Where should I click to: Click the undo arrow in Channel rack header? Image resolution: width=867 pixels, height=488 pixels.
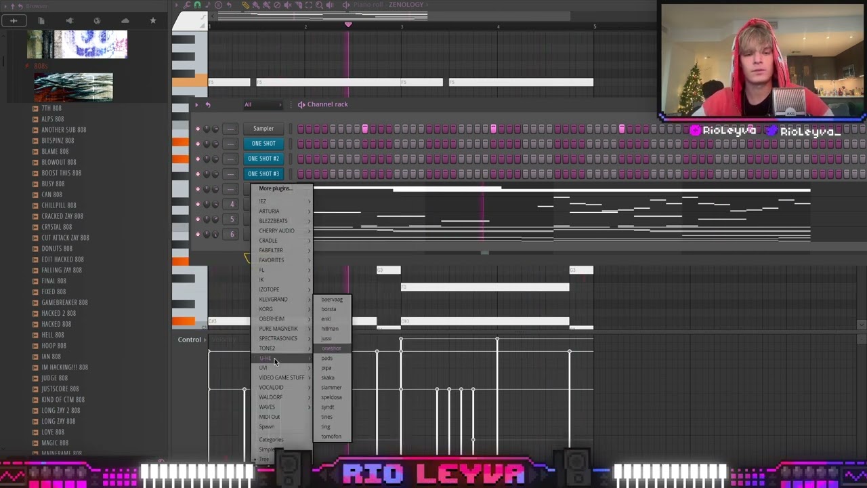point(208,104)
